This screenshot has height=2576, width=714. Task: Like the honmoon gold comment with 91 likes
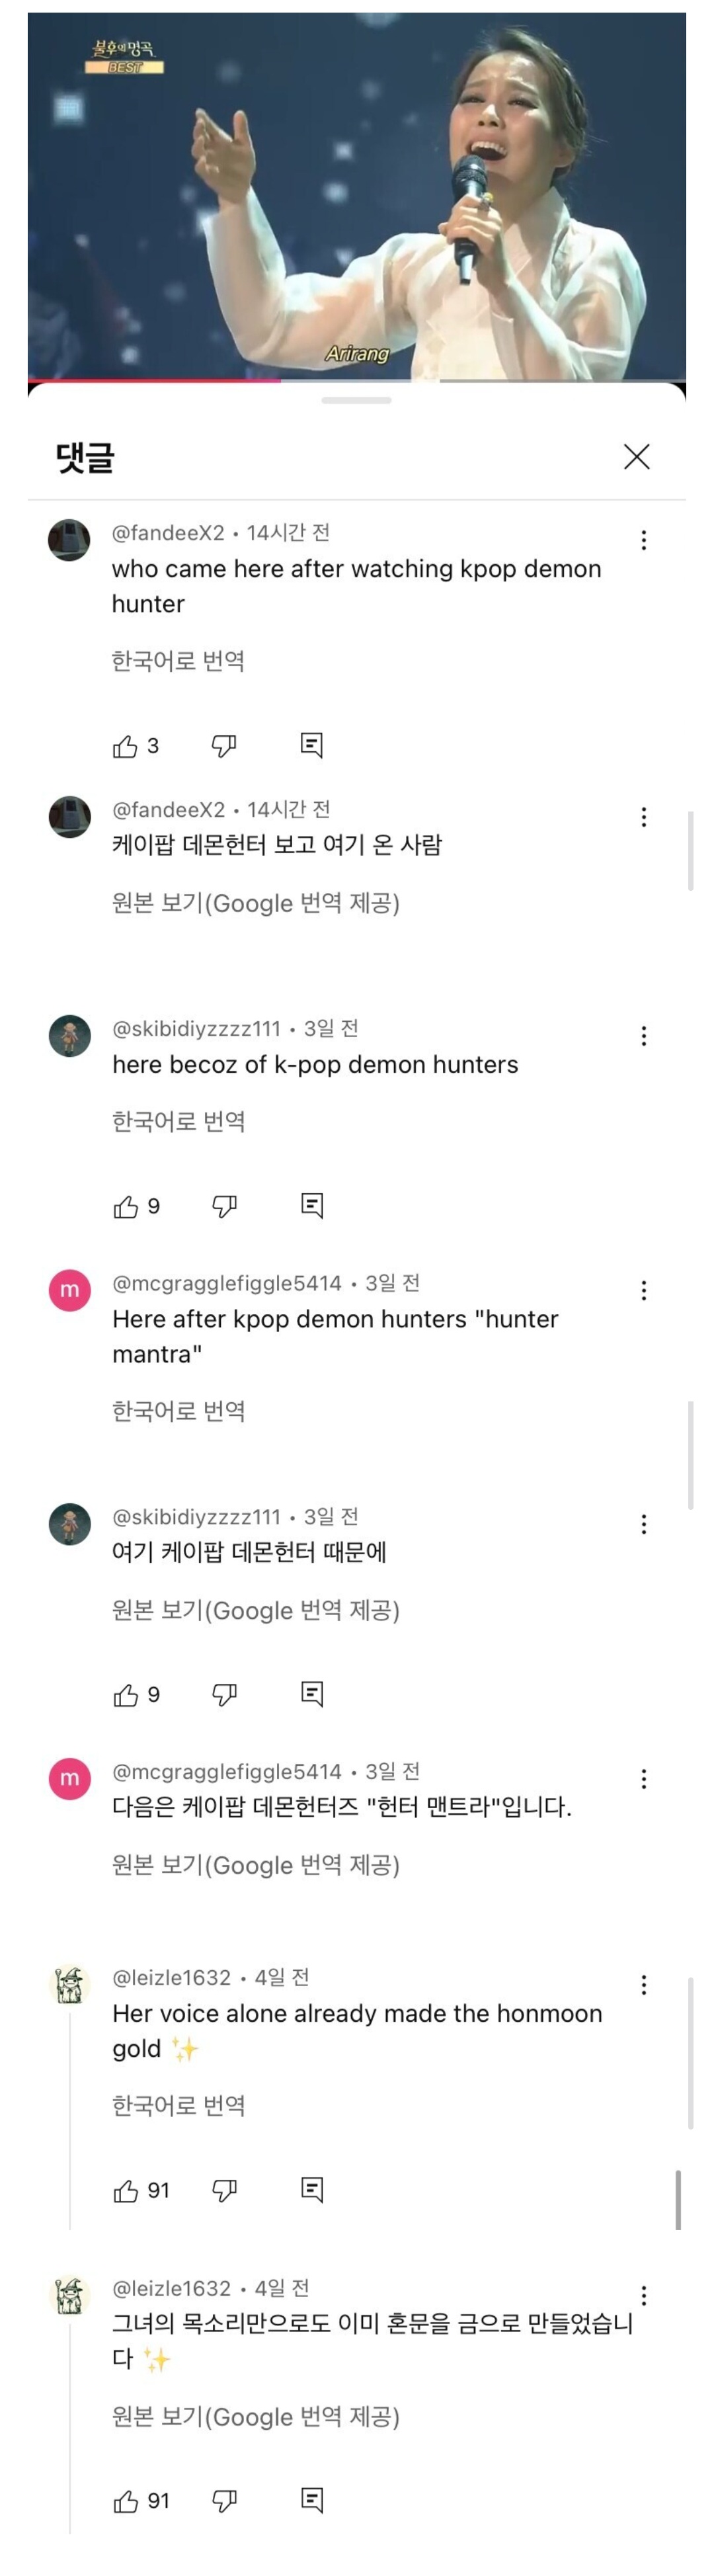pos(126,2190)
